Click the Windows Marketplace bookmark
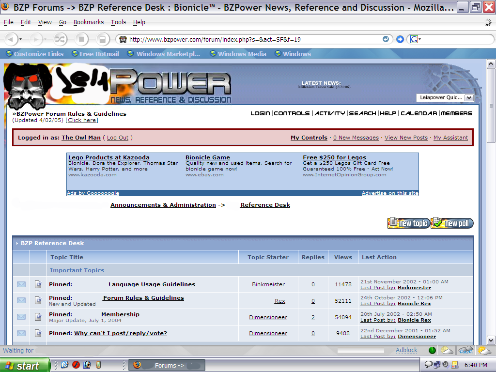The image size is (496, 372). pyautogui.click(x=164, y=54)
